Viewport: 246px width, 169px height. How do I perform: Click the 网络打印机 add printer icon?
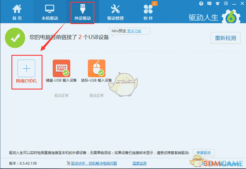click(x=27, y=68)
